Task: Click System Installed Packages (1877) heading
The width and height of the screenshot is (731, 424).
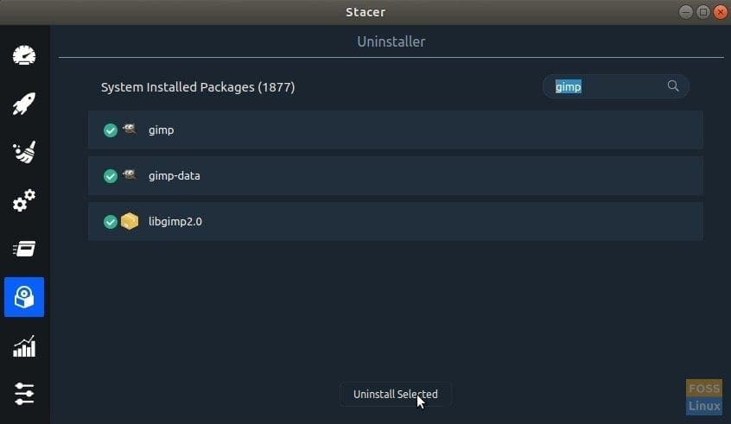Action: tap(198, 87)
